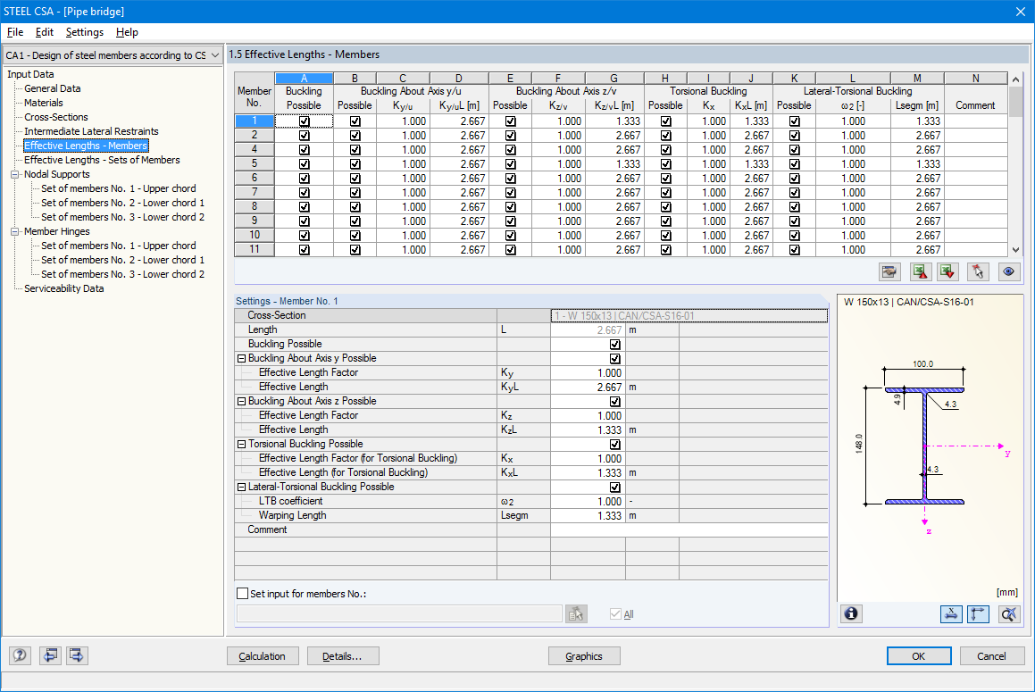The width and height of the screenshot is (1035, 692).
Task: Toggle Buckling About Axis z/v Possible for member 4
Action: (x=510, y=150)
